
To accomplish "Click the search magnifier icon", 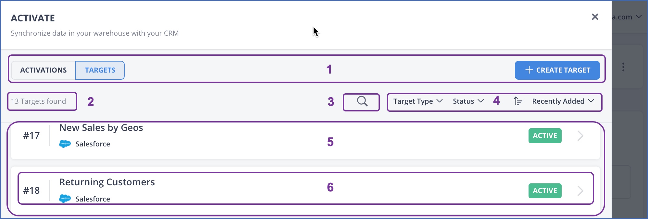I will (x=361, y=102).
